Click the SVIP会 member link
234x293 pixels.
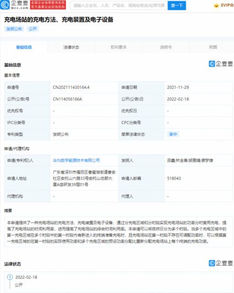pos(227,5)
